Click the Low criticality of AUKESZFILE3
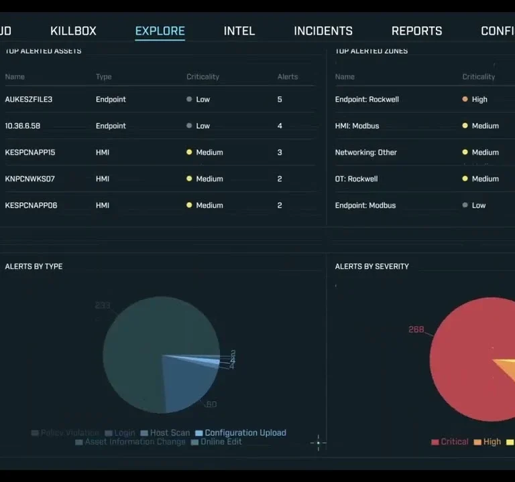 198,99
